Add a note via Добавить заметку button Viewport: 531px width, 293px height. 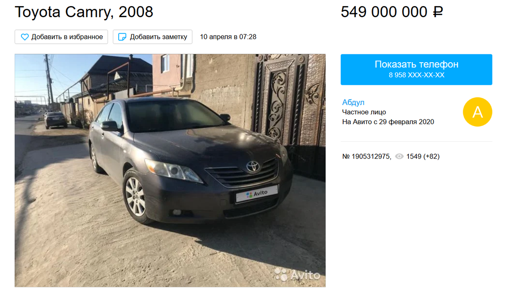click(153, 37)
